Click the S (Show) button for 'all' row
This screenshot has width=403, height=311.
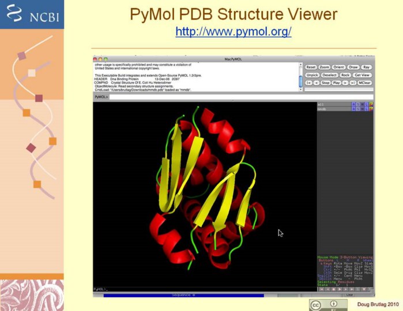pos(358,104)
